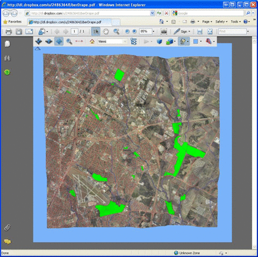The image size is (258, 257).
Task: Open the Sign button
Action: point(182,32)
